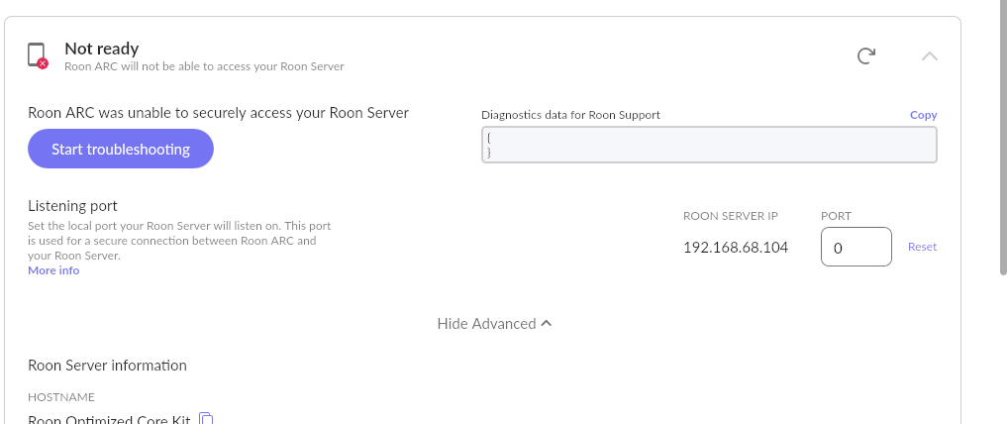Select the Roon Server IP address 192.168.68.104
The height and width of the screenshot is (424, 1008).
pos(736,247)
